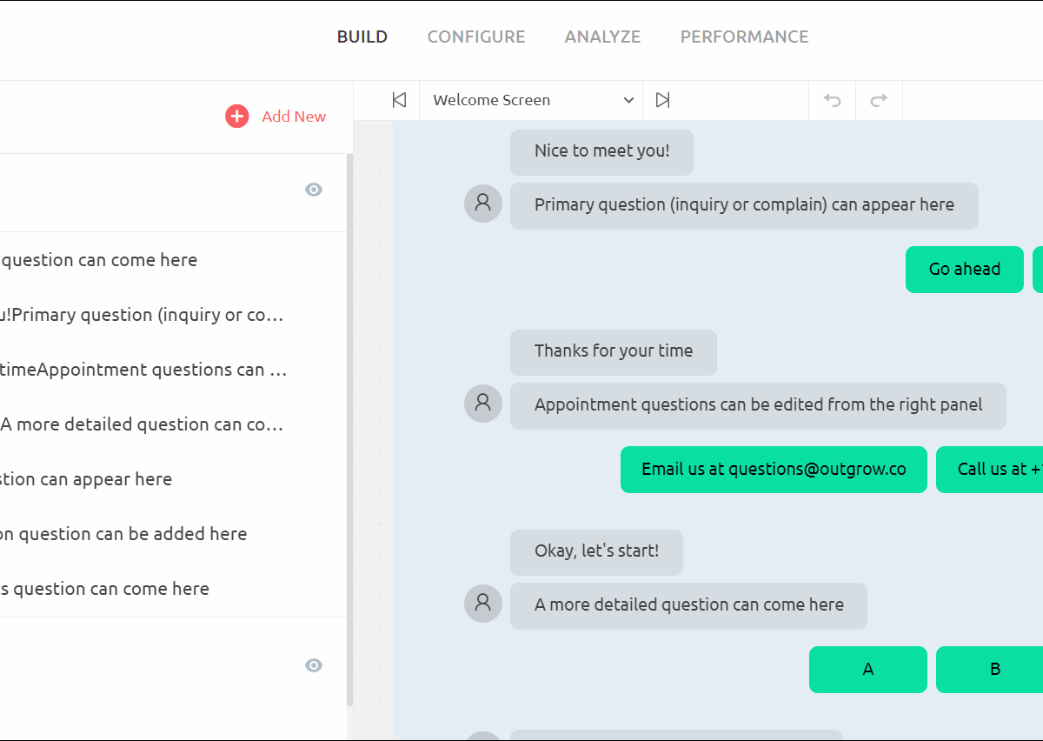1043x741 pixels.
Task: Click avatar icon beside detailed question bubble
Action: tap(483, 604)
